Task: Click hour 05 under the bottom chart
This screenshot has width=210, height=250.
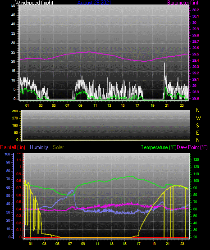Action: pyautogui.click(x=57, y=244)
